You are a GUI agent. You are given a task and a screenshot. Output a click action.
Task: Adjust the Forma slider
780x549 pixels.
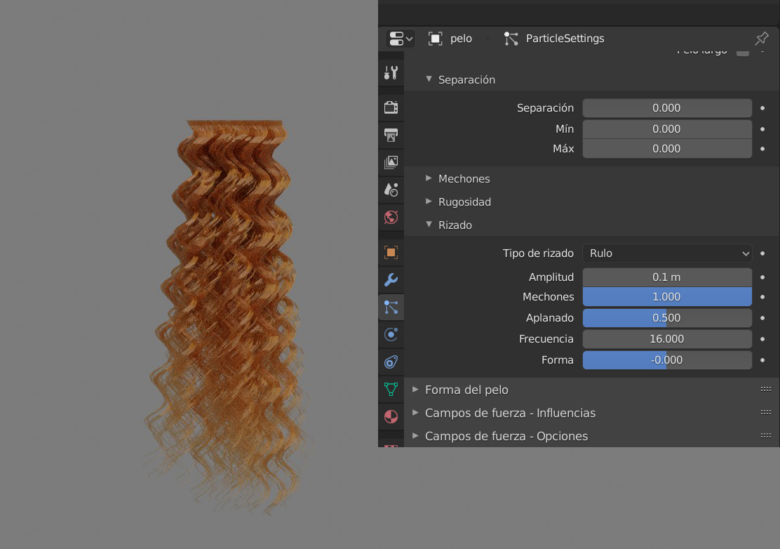[x=667, y=360]
